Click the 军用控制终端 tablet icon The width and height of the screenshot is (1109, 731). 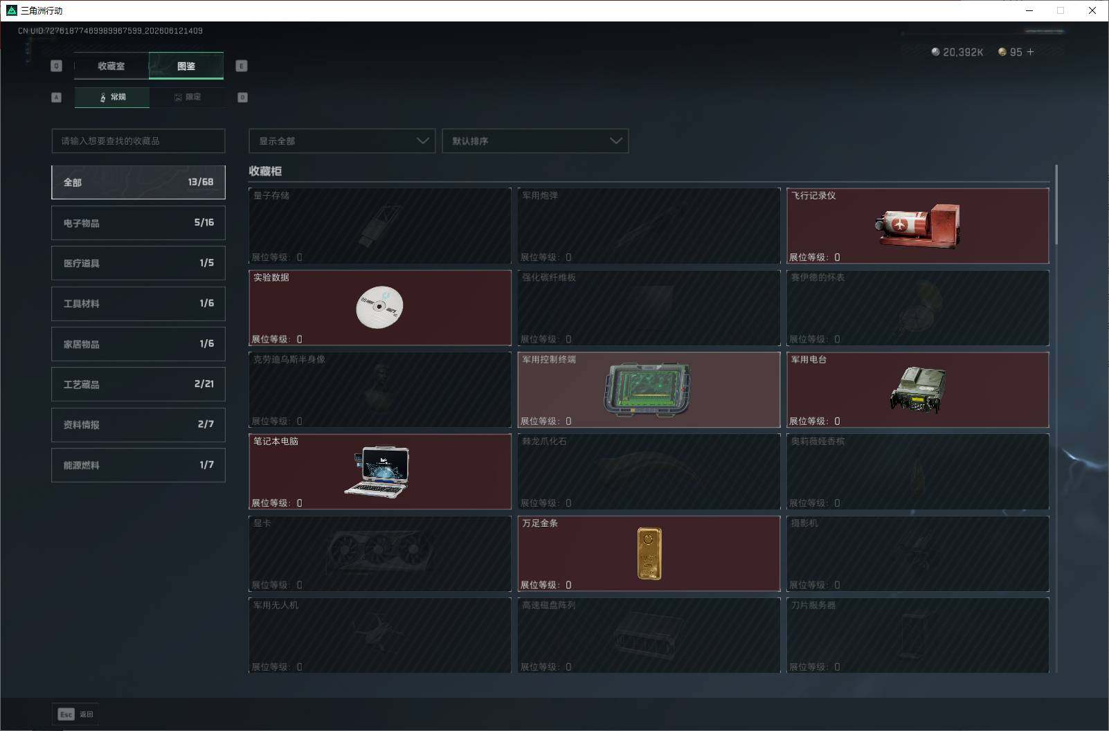647,390
